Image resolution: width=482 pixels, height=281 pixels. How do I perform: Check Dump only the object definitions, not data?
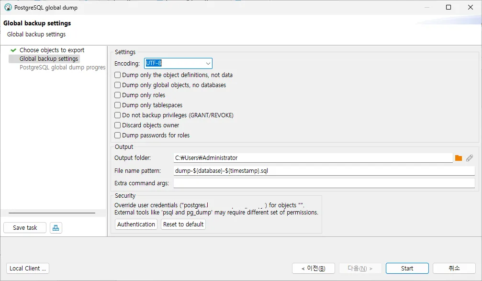pyautogui.click(x=117, y=75)
